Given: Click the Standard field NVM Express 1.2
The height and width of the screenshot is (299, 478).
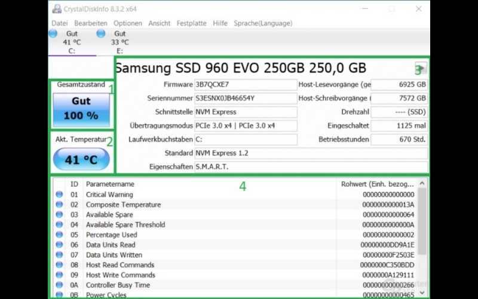Looking at the screenshot, I should (x=311, y=153).
